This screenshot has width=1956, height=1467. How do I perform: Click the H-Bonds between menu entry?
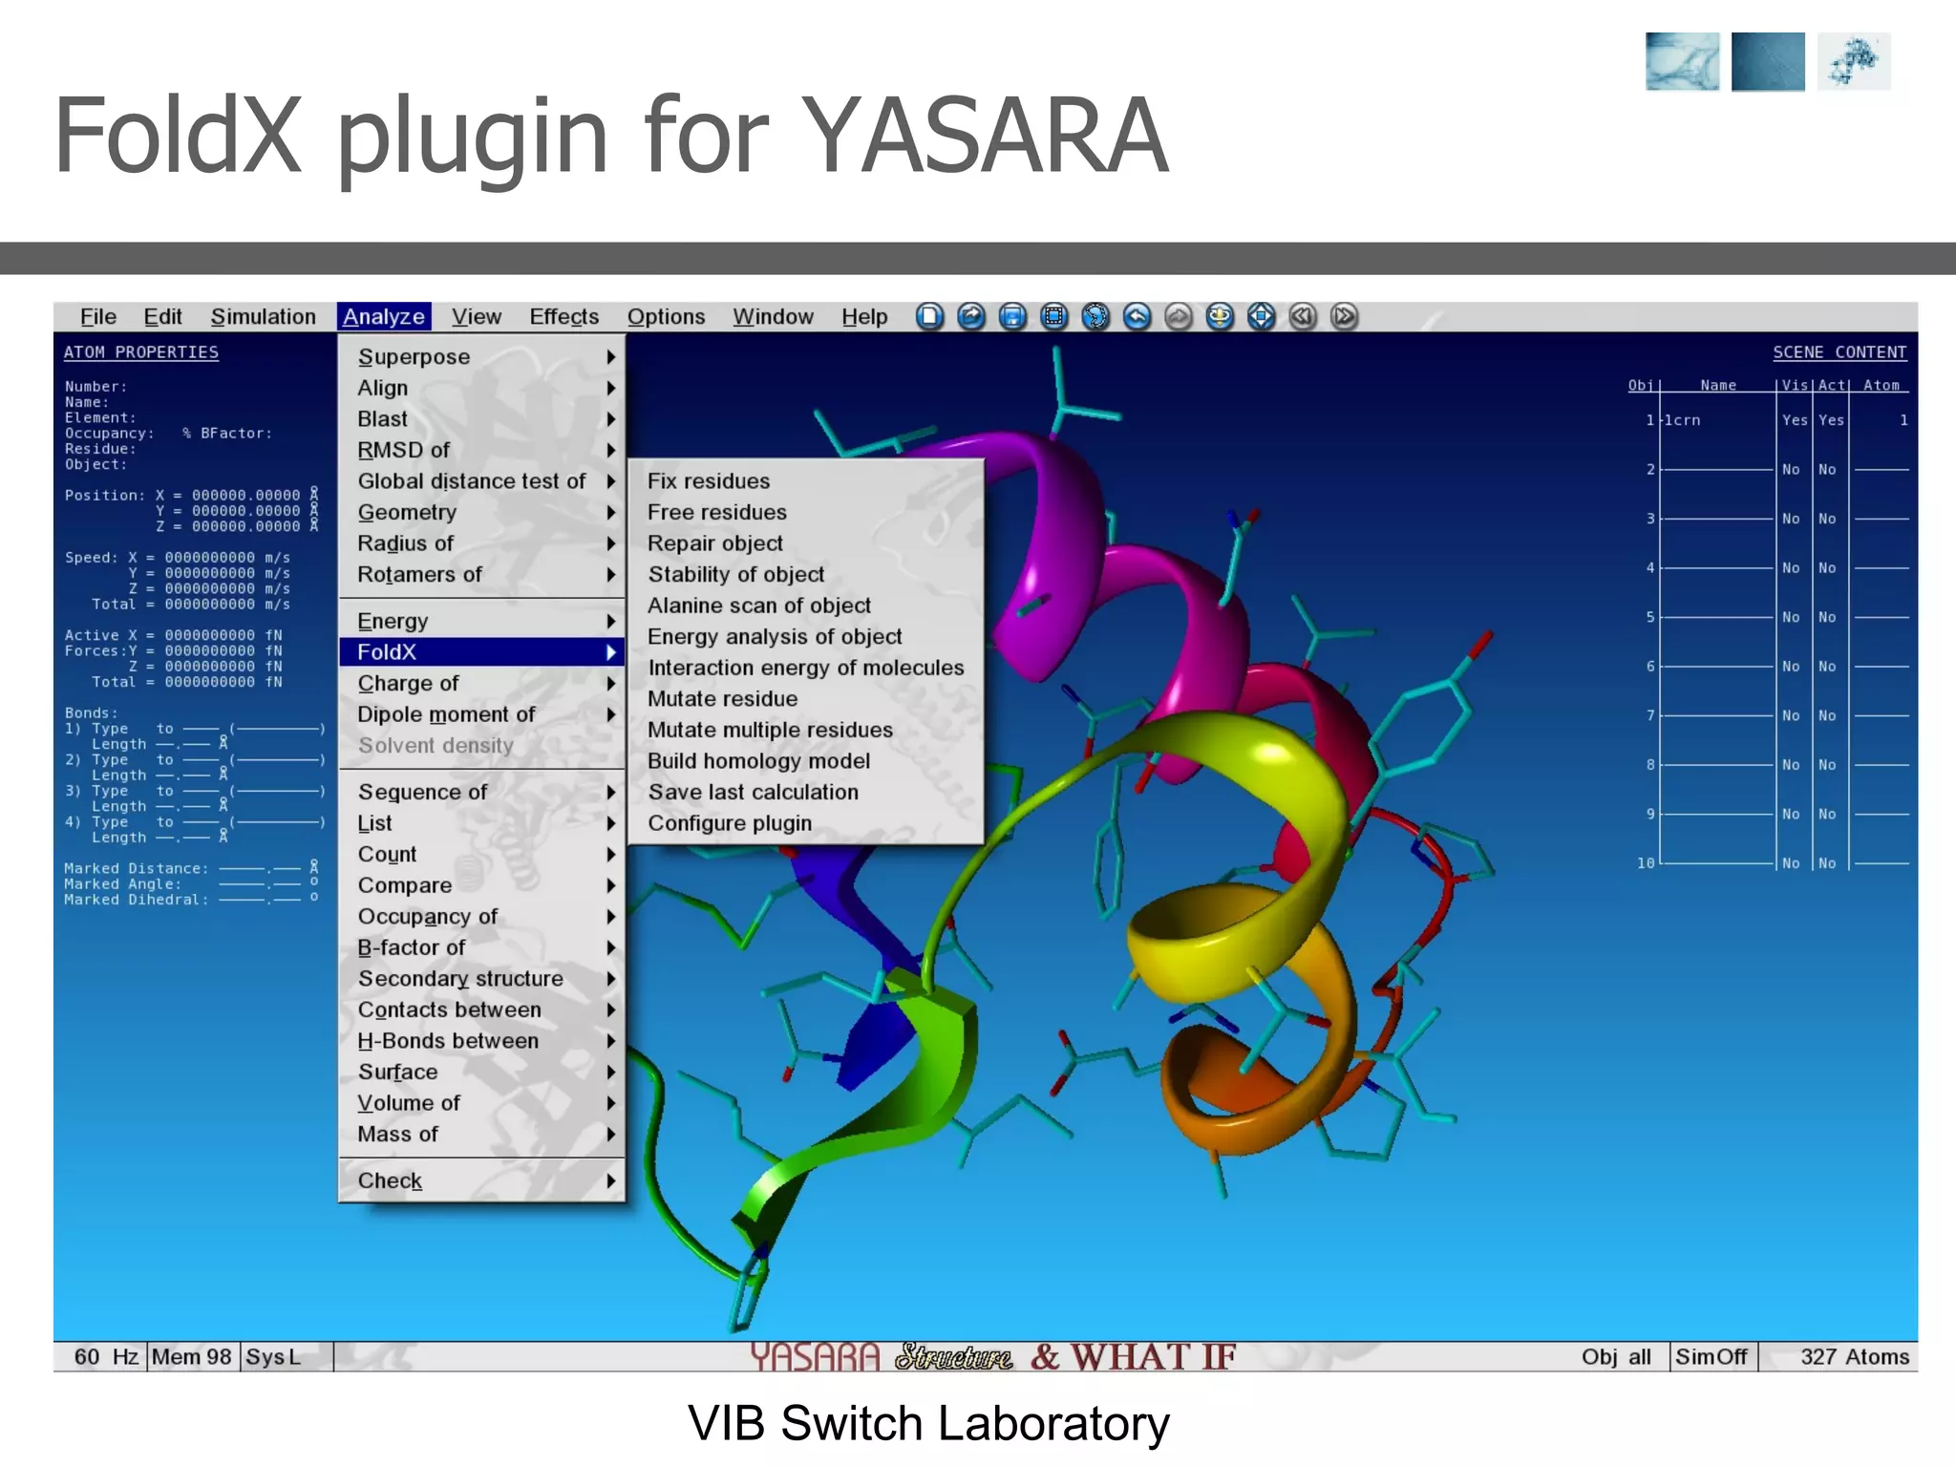(448, 1041)
